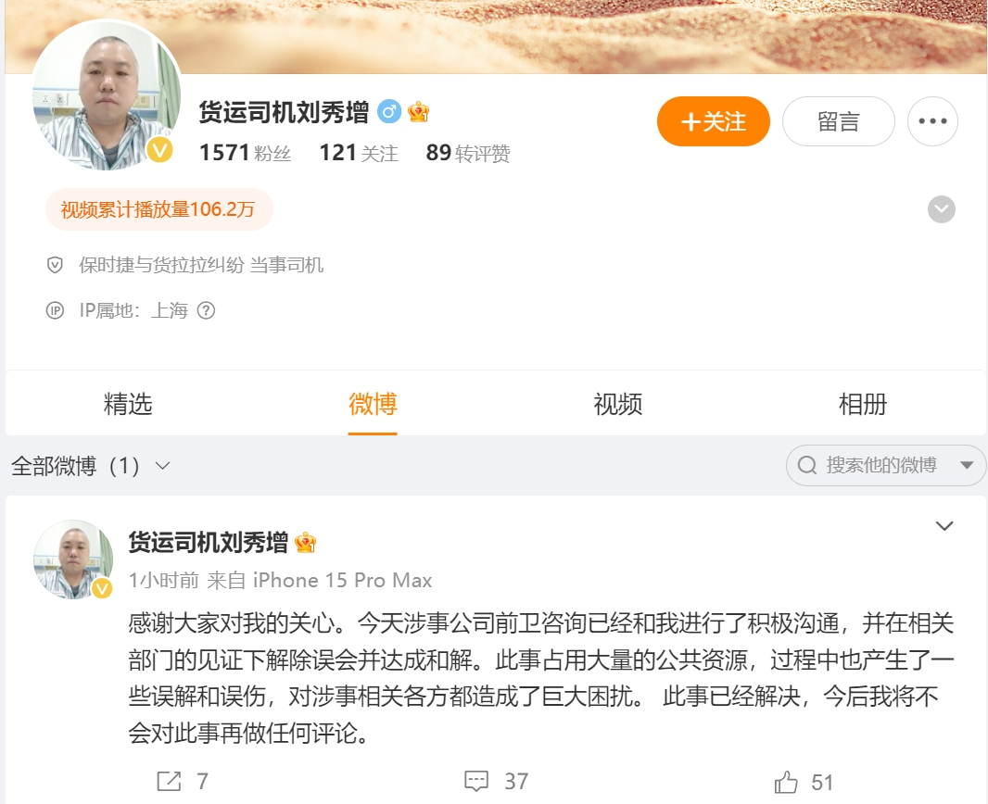Follow the user with +关注 button
The width and height of the screenshot is (988, 804).
[x=714, y=121]
